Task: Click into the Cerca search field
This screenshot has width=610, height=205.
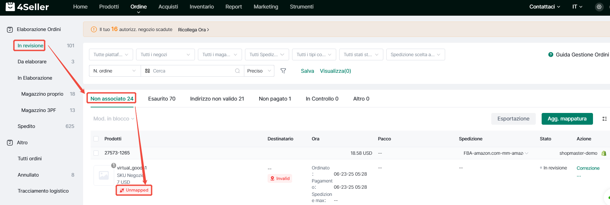Action: click(x=192, y=71)
